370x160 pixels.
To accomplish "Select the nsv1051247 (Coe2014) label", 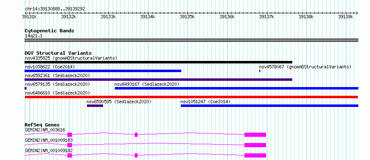I will [x=205, y=102].
